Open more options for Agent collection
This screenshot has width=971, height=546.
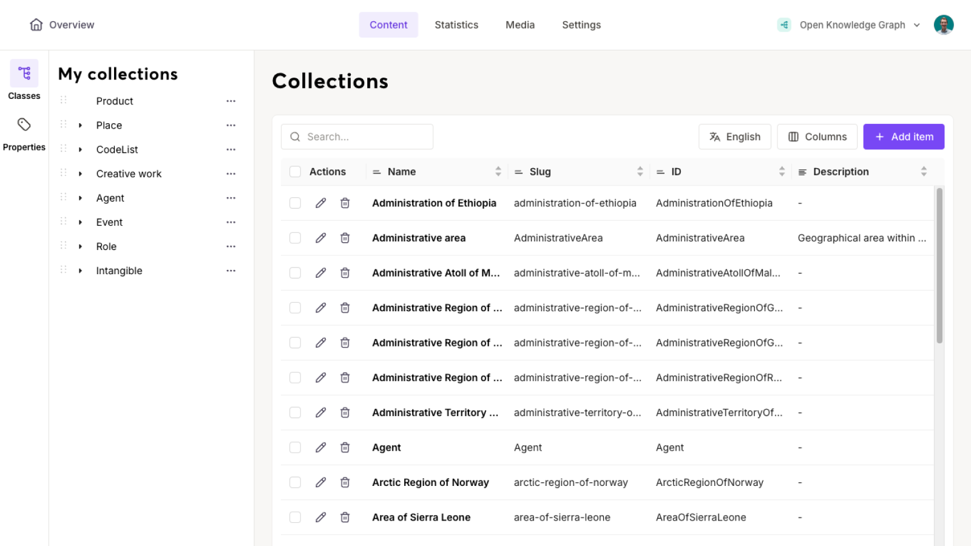231,198
